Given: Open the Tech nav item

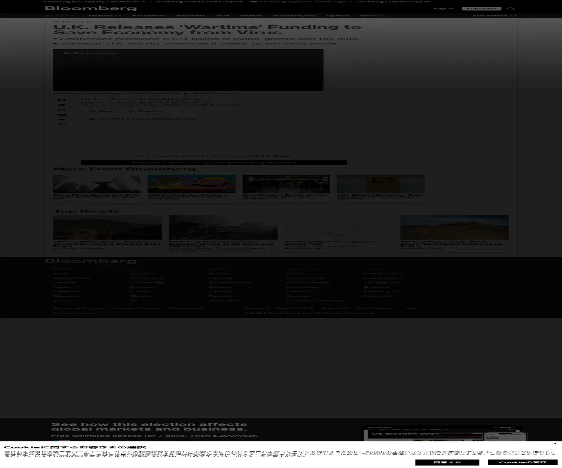Looking at the screenshot, I should 223,16.
